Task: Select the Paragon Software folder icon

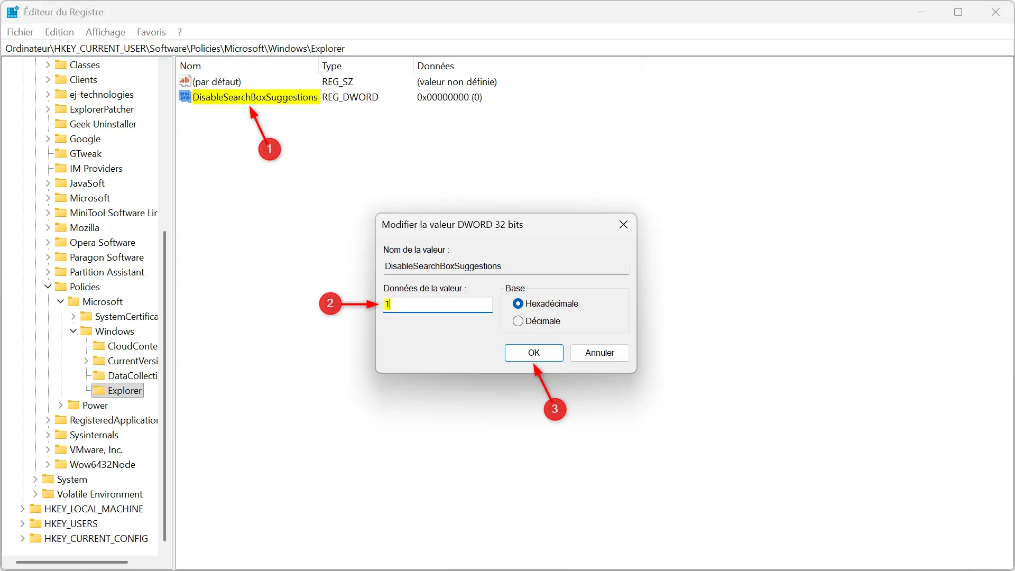Action: [x=61, y=257]
